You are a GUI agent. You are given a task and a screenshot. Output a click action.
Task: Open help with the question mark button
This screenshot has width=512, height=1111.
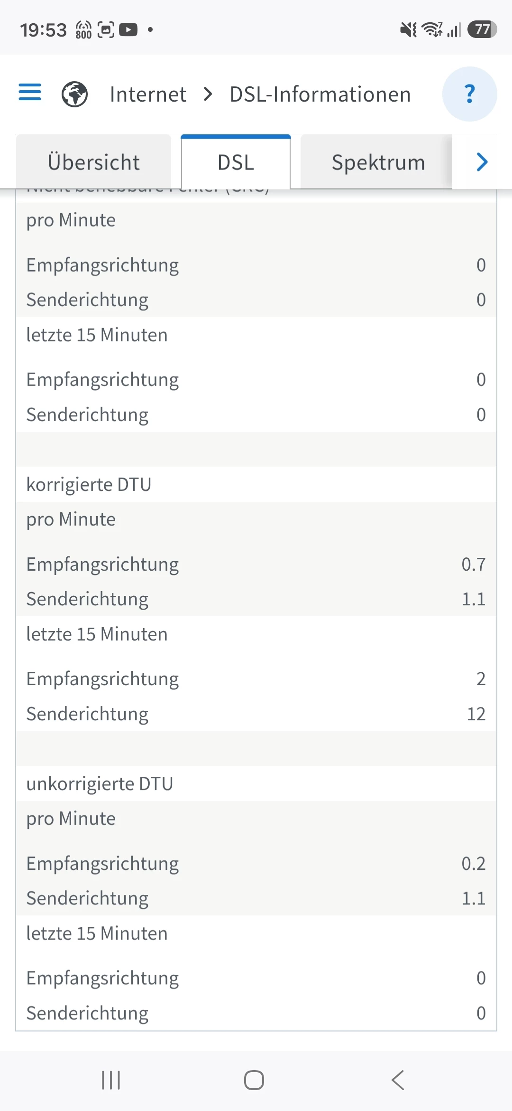pos(469,94)
